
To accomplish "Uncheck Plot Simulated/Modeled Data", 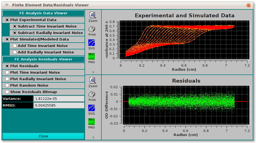I will pos(7,39).
